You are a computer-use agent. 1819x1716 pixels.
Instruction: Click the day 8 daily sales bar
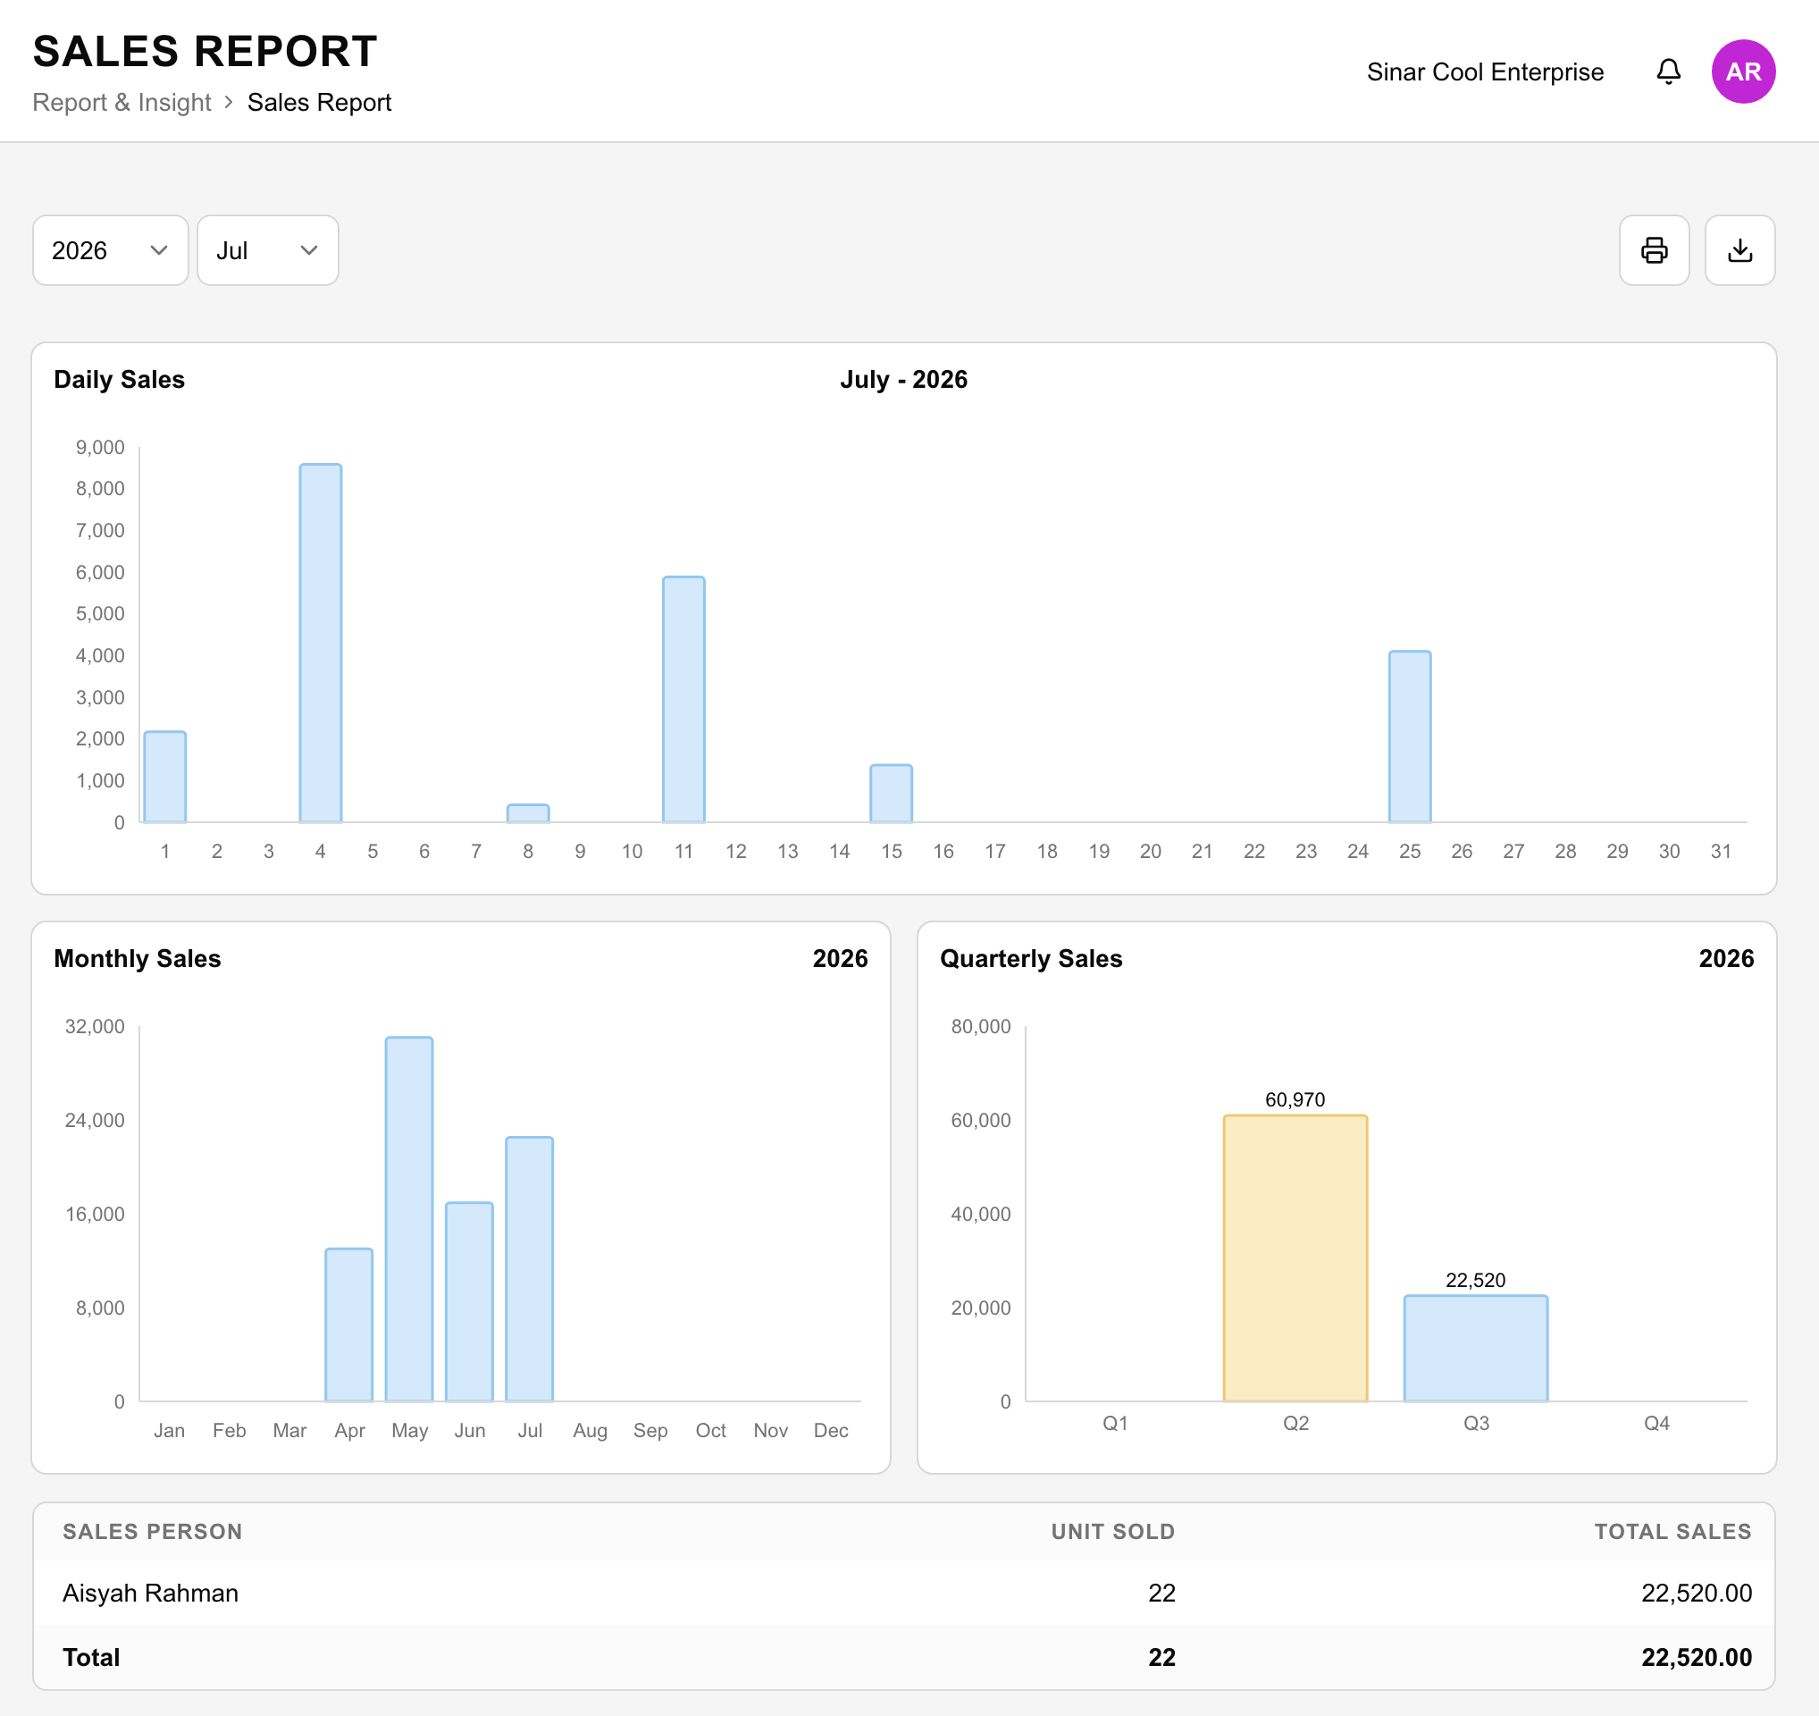pos(528,813)
